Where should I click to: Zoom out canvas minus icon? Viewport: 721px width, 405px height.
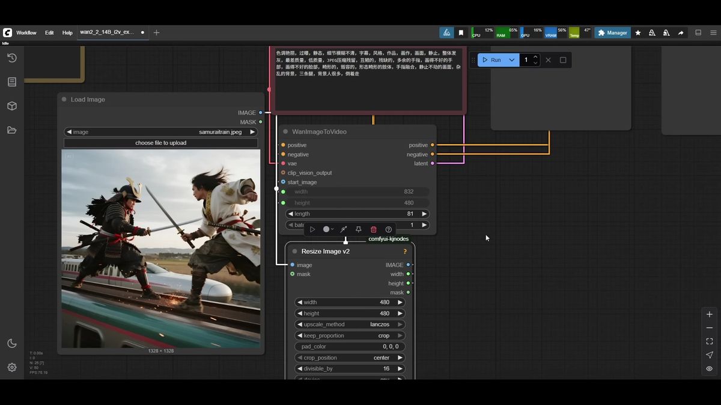(x=710, y=328)
